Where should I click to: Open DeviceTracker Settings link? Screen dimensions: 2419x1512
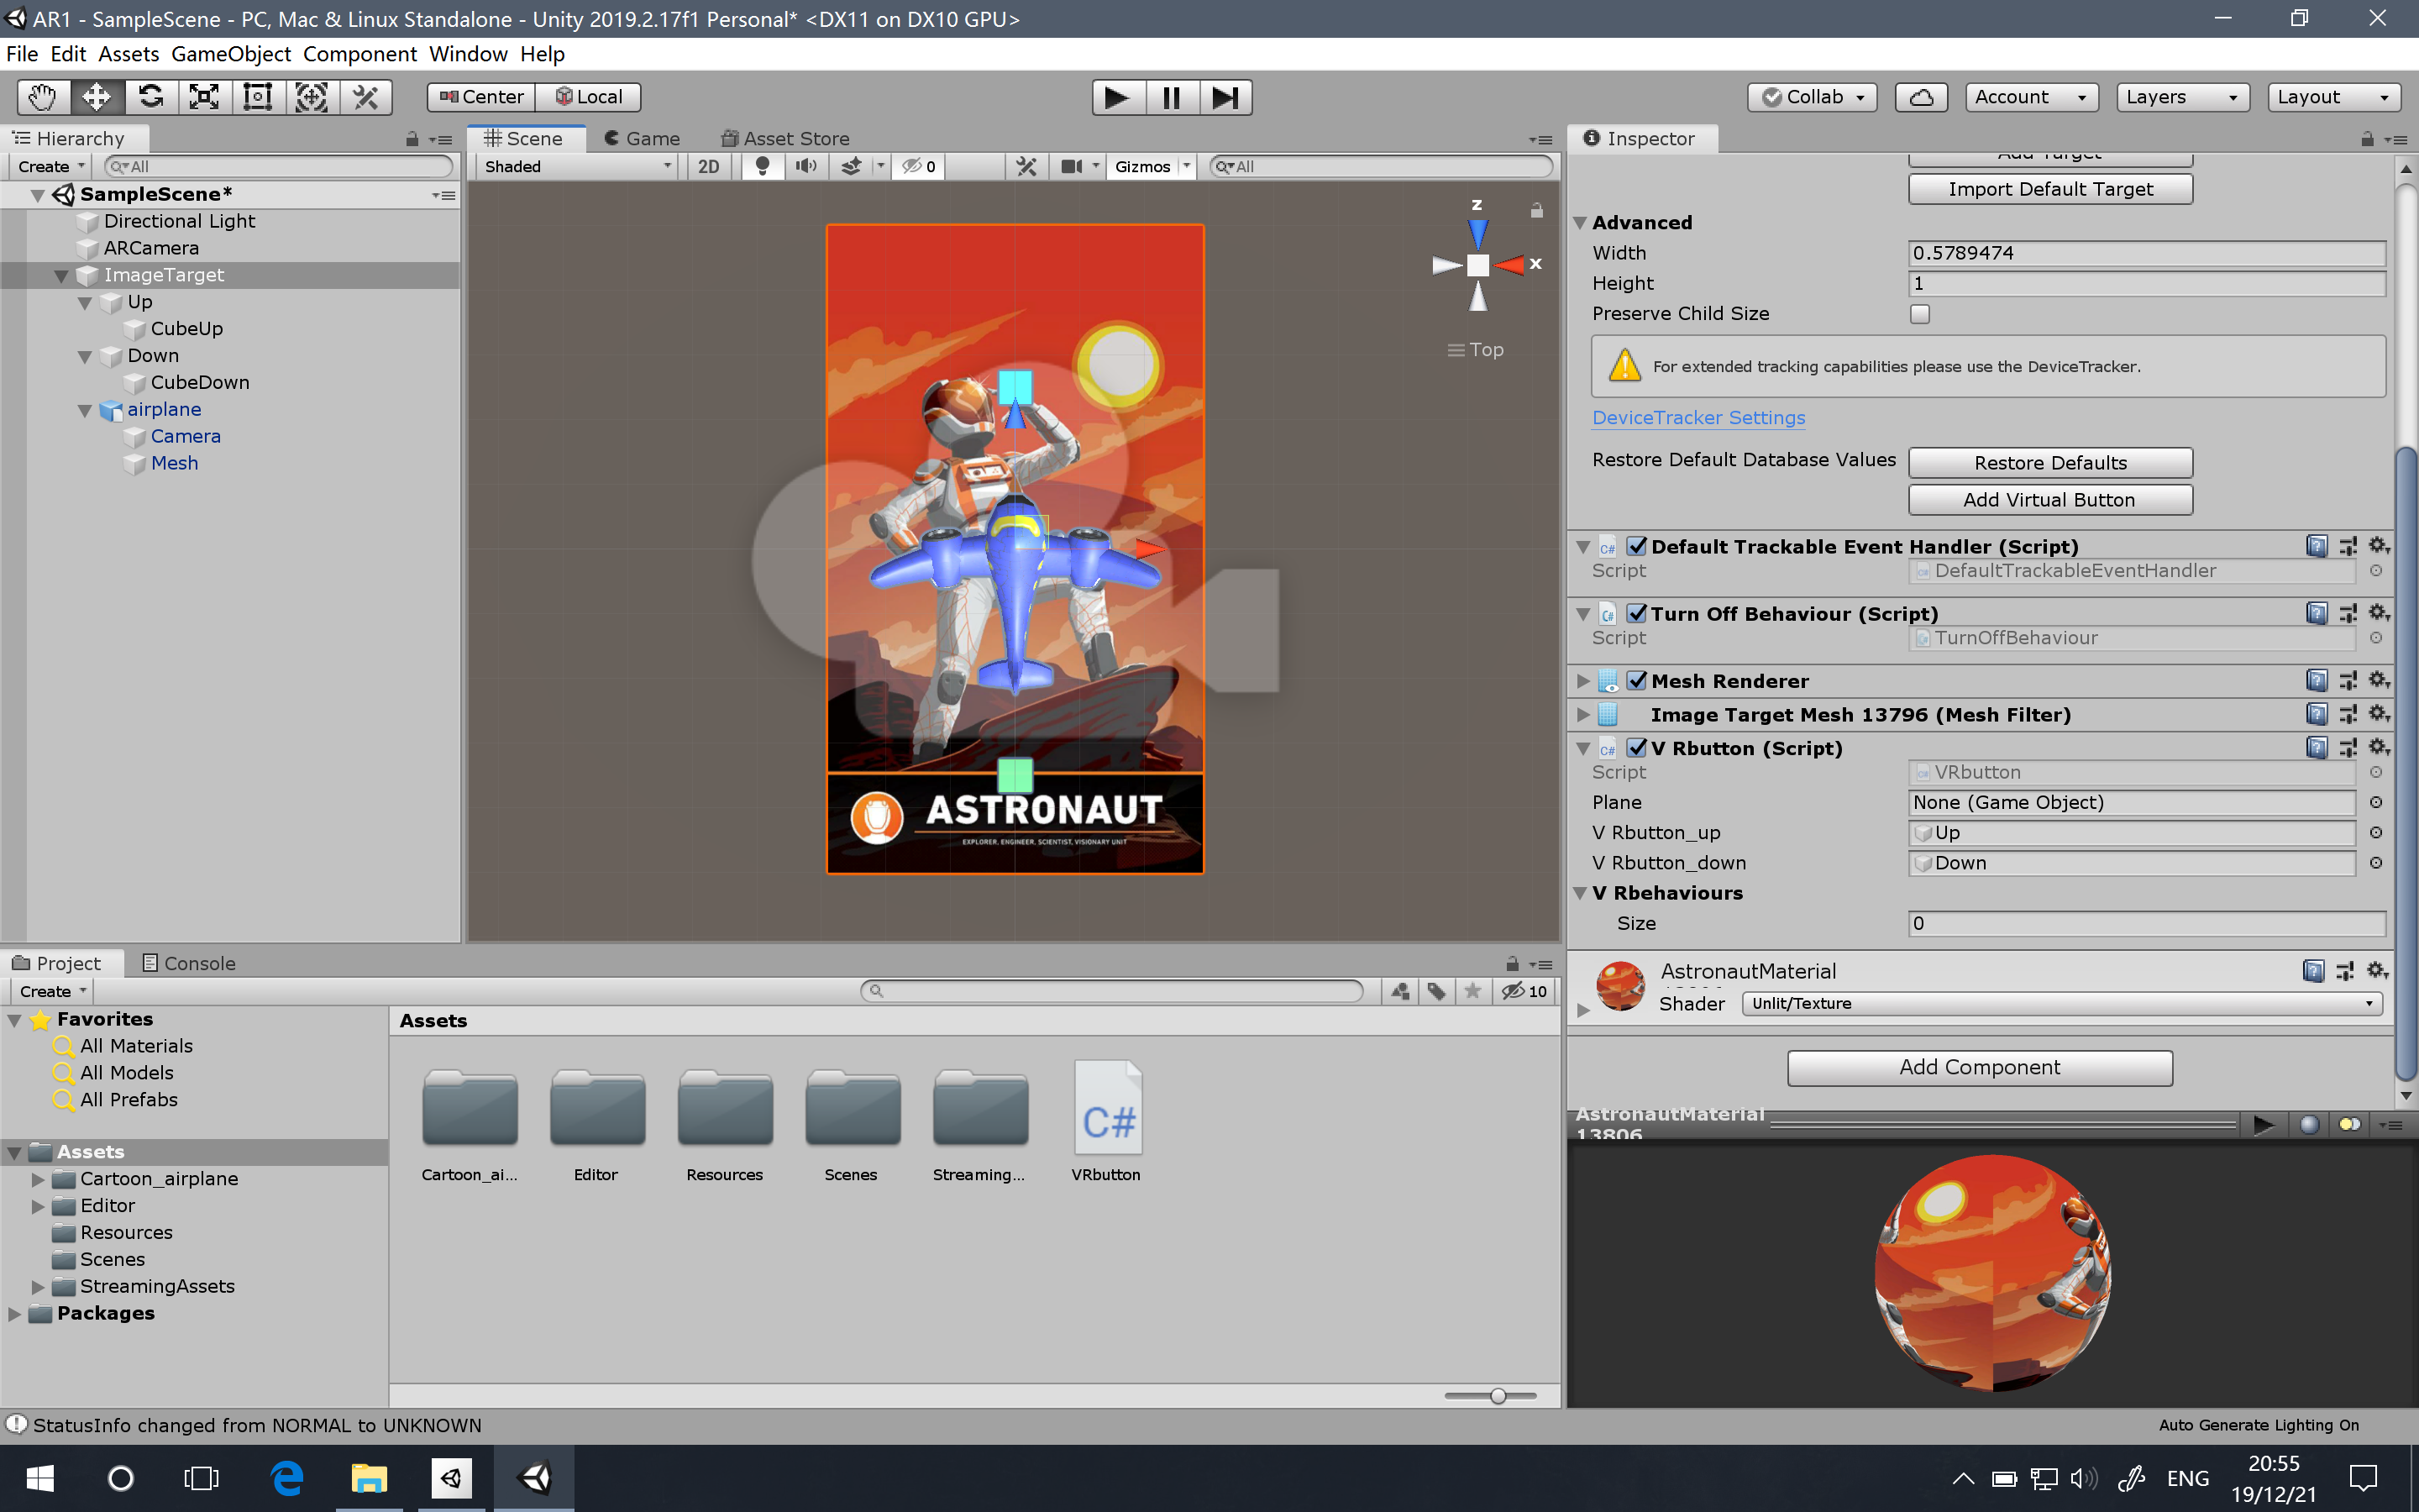1698,417
